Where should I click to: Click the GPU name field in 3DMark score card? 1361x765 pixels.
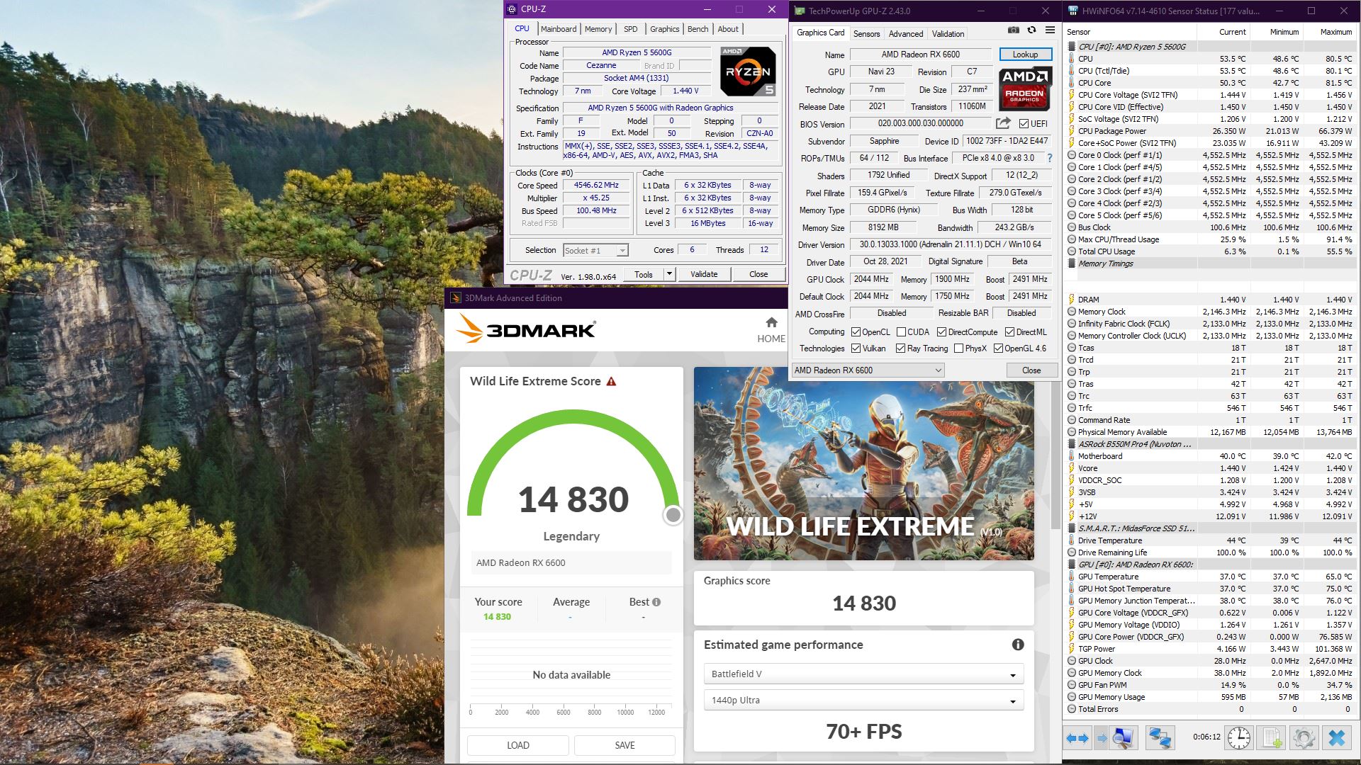571,563
